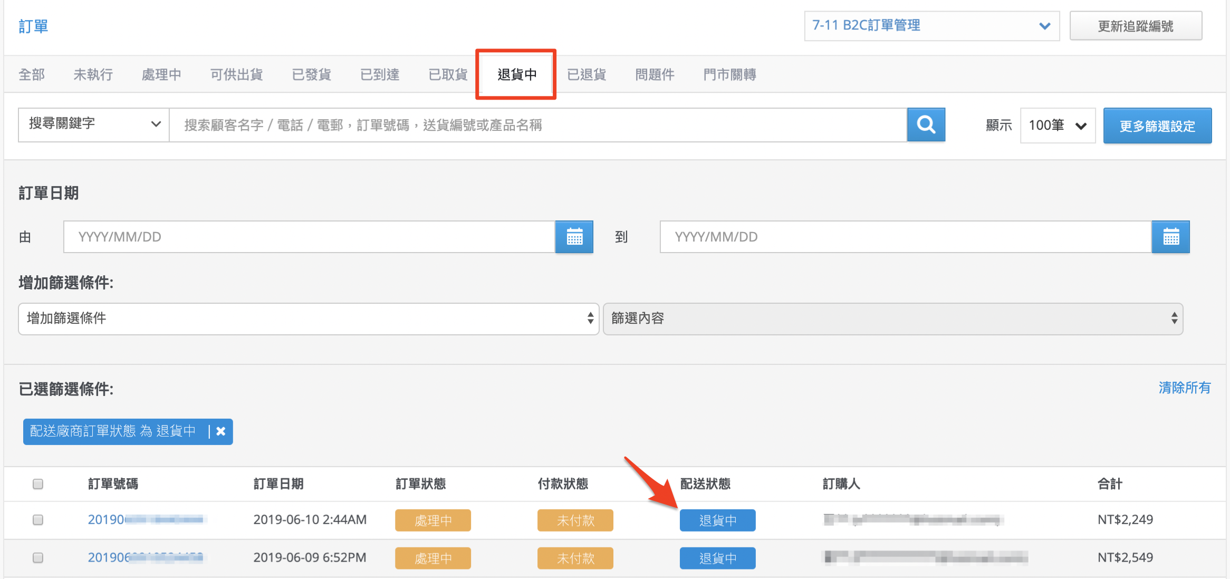Click the 處理中 badge of the 2019-06-10 order
Screen dimensions: 1230x579
pyautogui.click(x=433, y=520)
